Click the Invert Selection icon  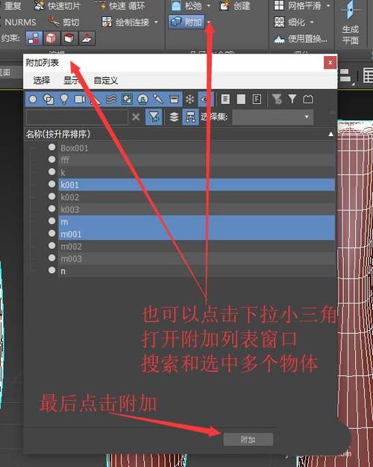click(x=257, y=99)
